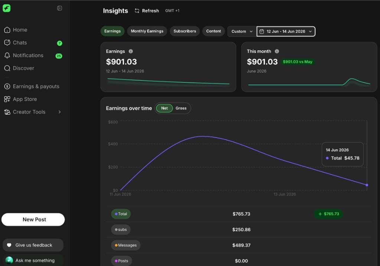Click the $0.00 Posts amount
Image resolution: width=380 pixels, height=266 pixels.
[241, 261]
